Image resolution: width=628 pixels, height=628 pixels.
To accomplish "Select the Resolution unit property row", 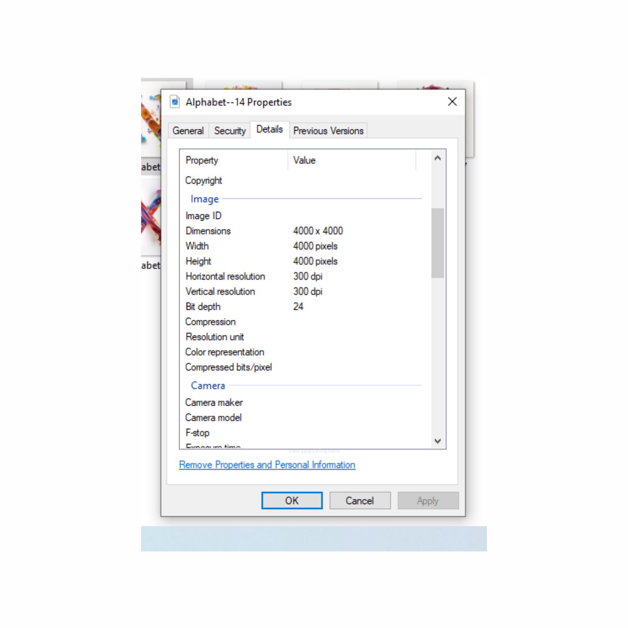I will click(x=301, y=337).
